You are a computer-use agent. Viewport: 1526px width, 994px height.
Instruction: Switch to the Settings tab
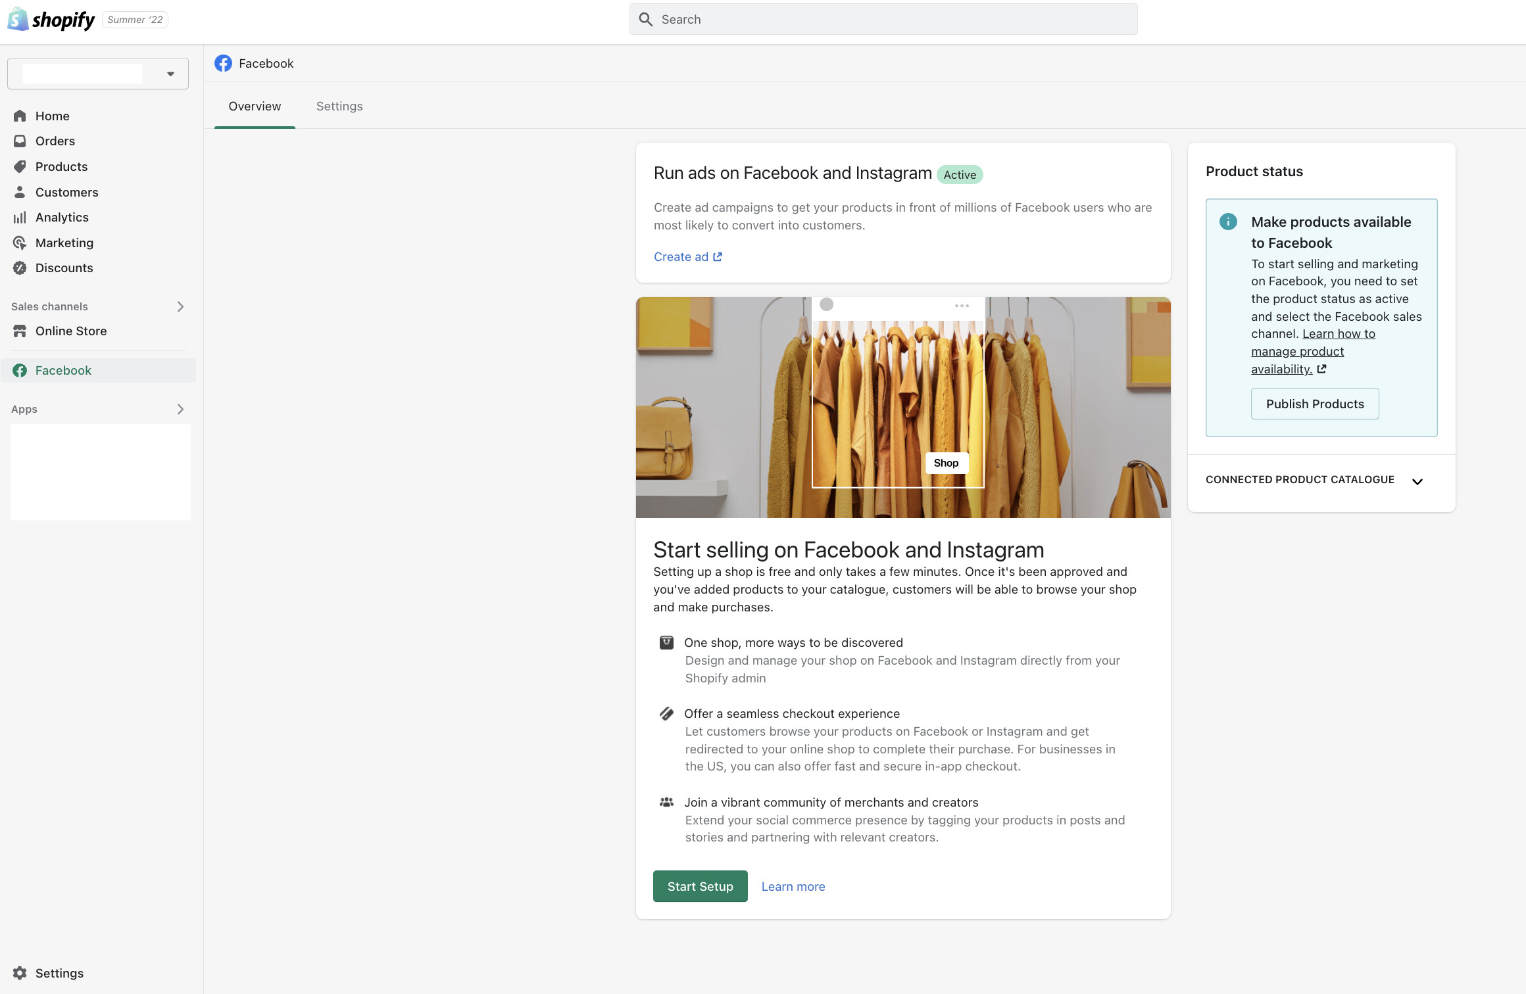(x=339, y=106)
